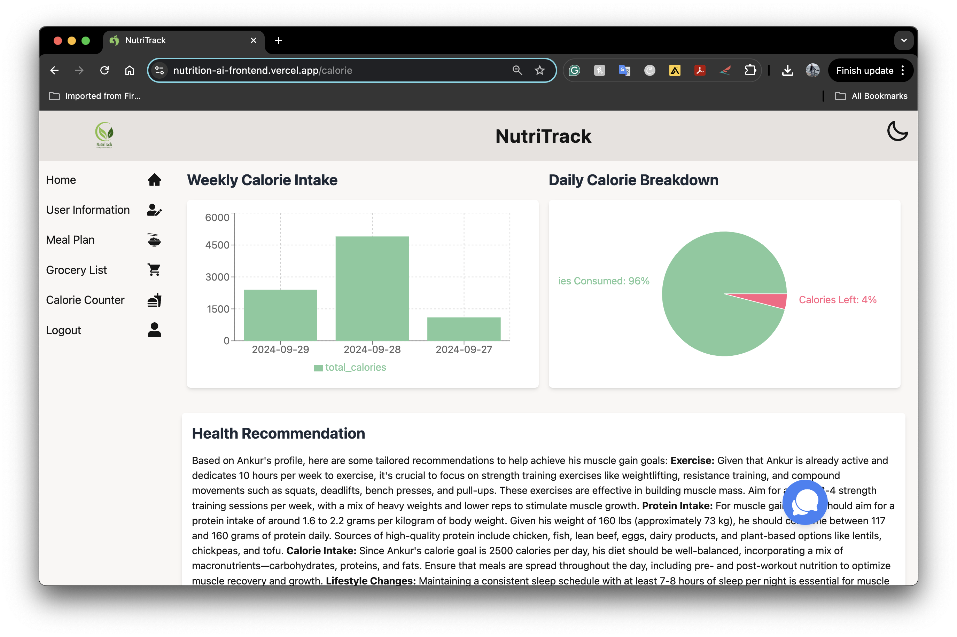Reload the page with refresh icon
Viewport: 957px width, 637px height.
104,70
